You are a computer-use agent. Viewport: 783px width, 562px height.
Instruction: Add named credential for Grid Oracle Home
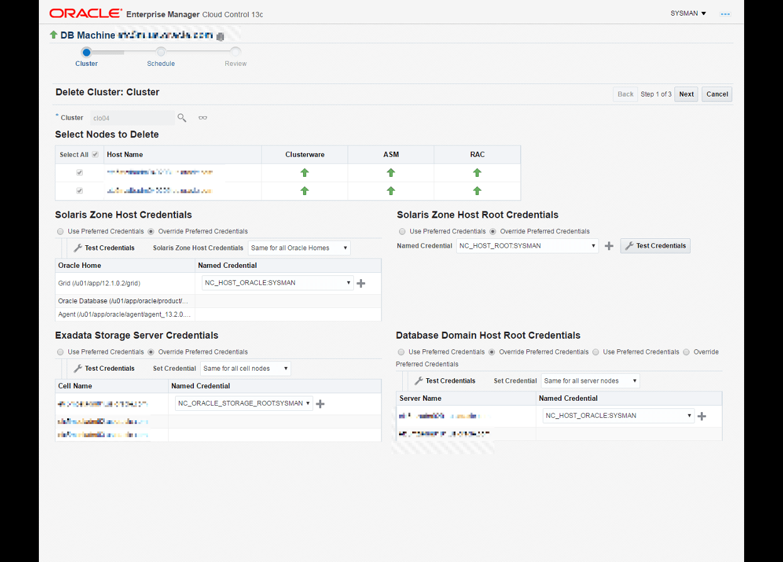[361, 284]
